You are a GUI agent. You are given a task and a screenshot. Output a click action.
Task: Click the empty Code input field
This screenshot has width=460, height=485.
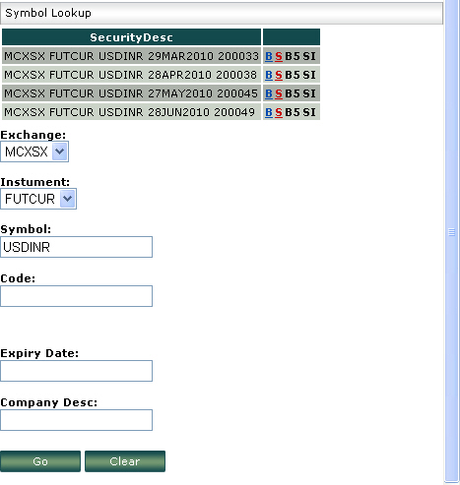click(76, 296)
